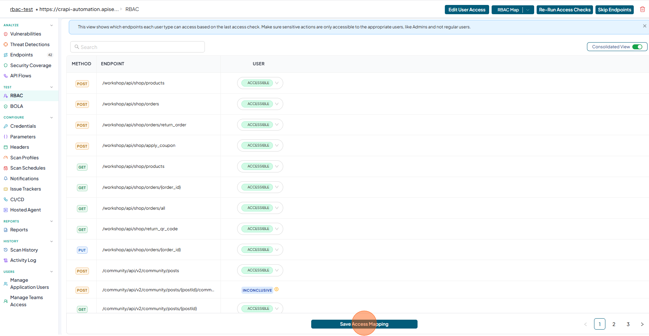Viewport: 649px width, 336px height.
Task: Click the Re-Run Access Checks button
Action: [x=565, y=10]
